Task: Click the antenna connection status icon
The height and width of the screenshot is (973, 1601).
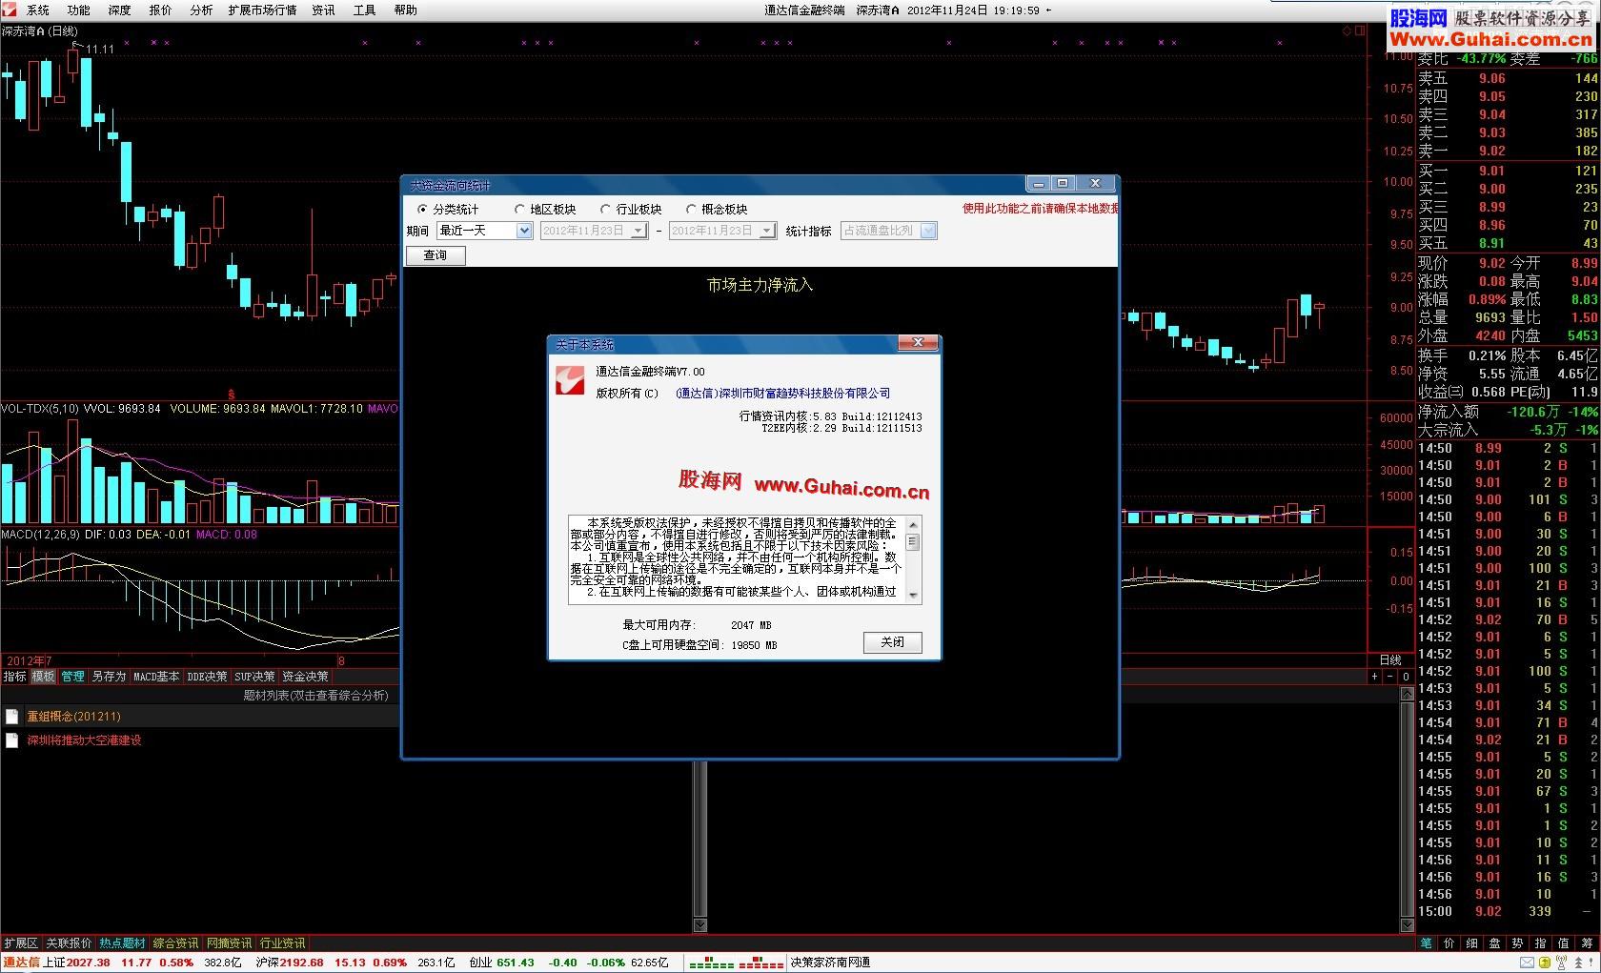Action: click(1562, 963)
